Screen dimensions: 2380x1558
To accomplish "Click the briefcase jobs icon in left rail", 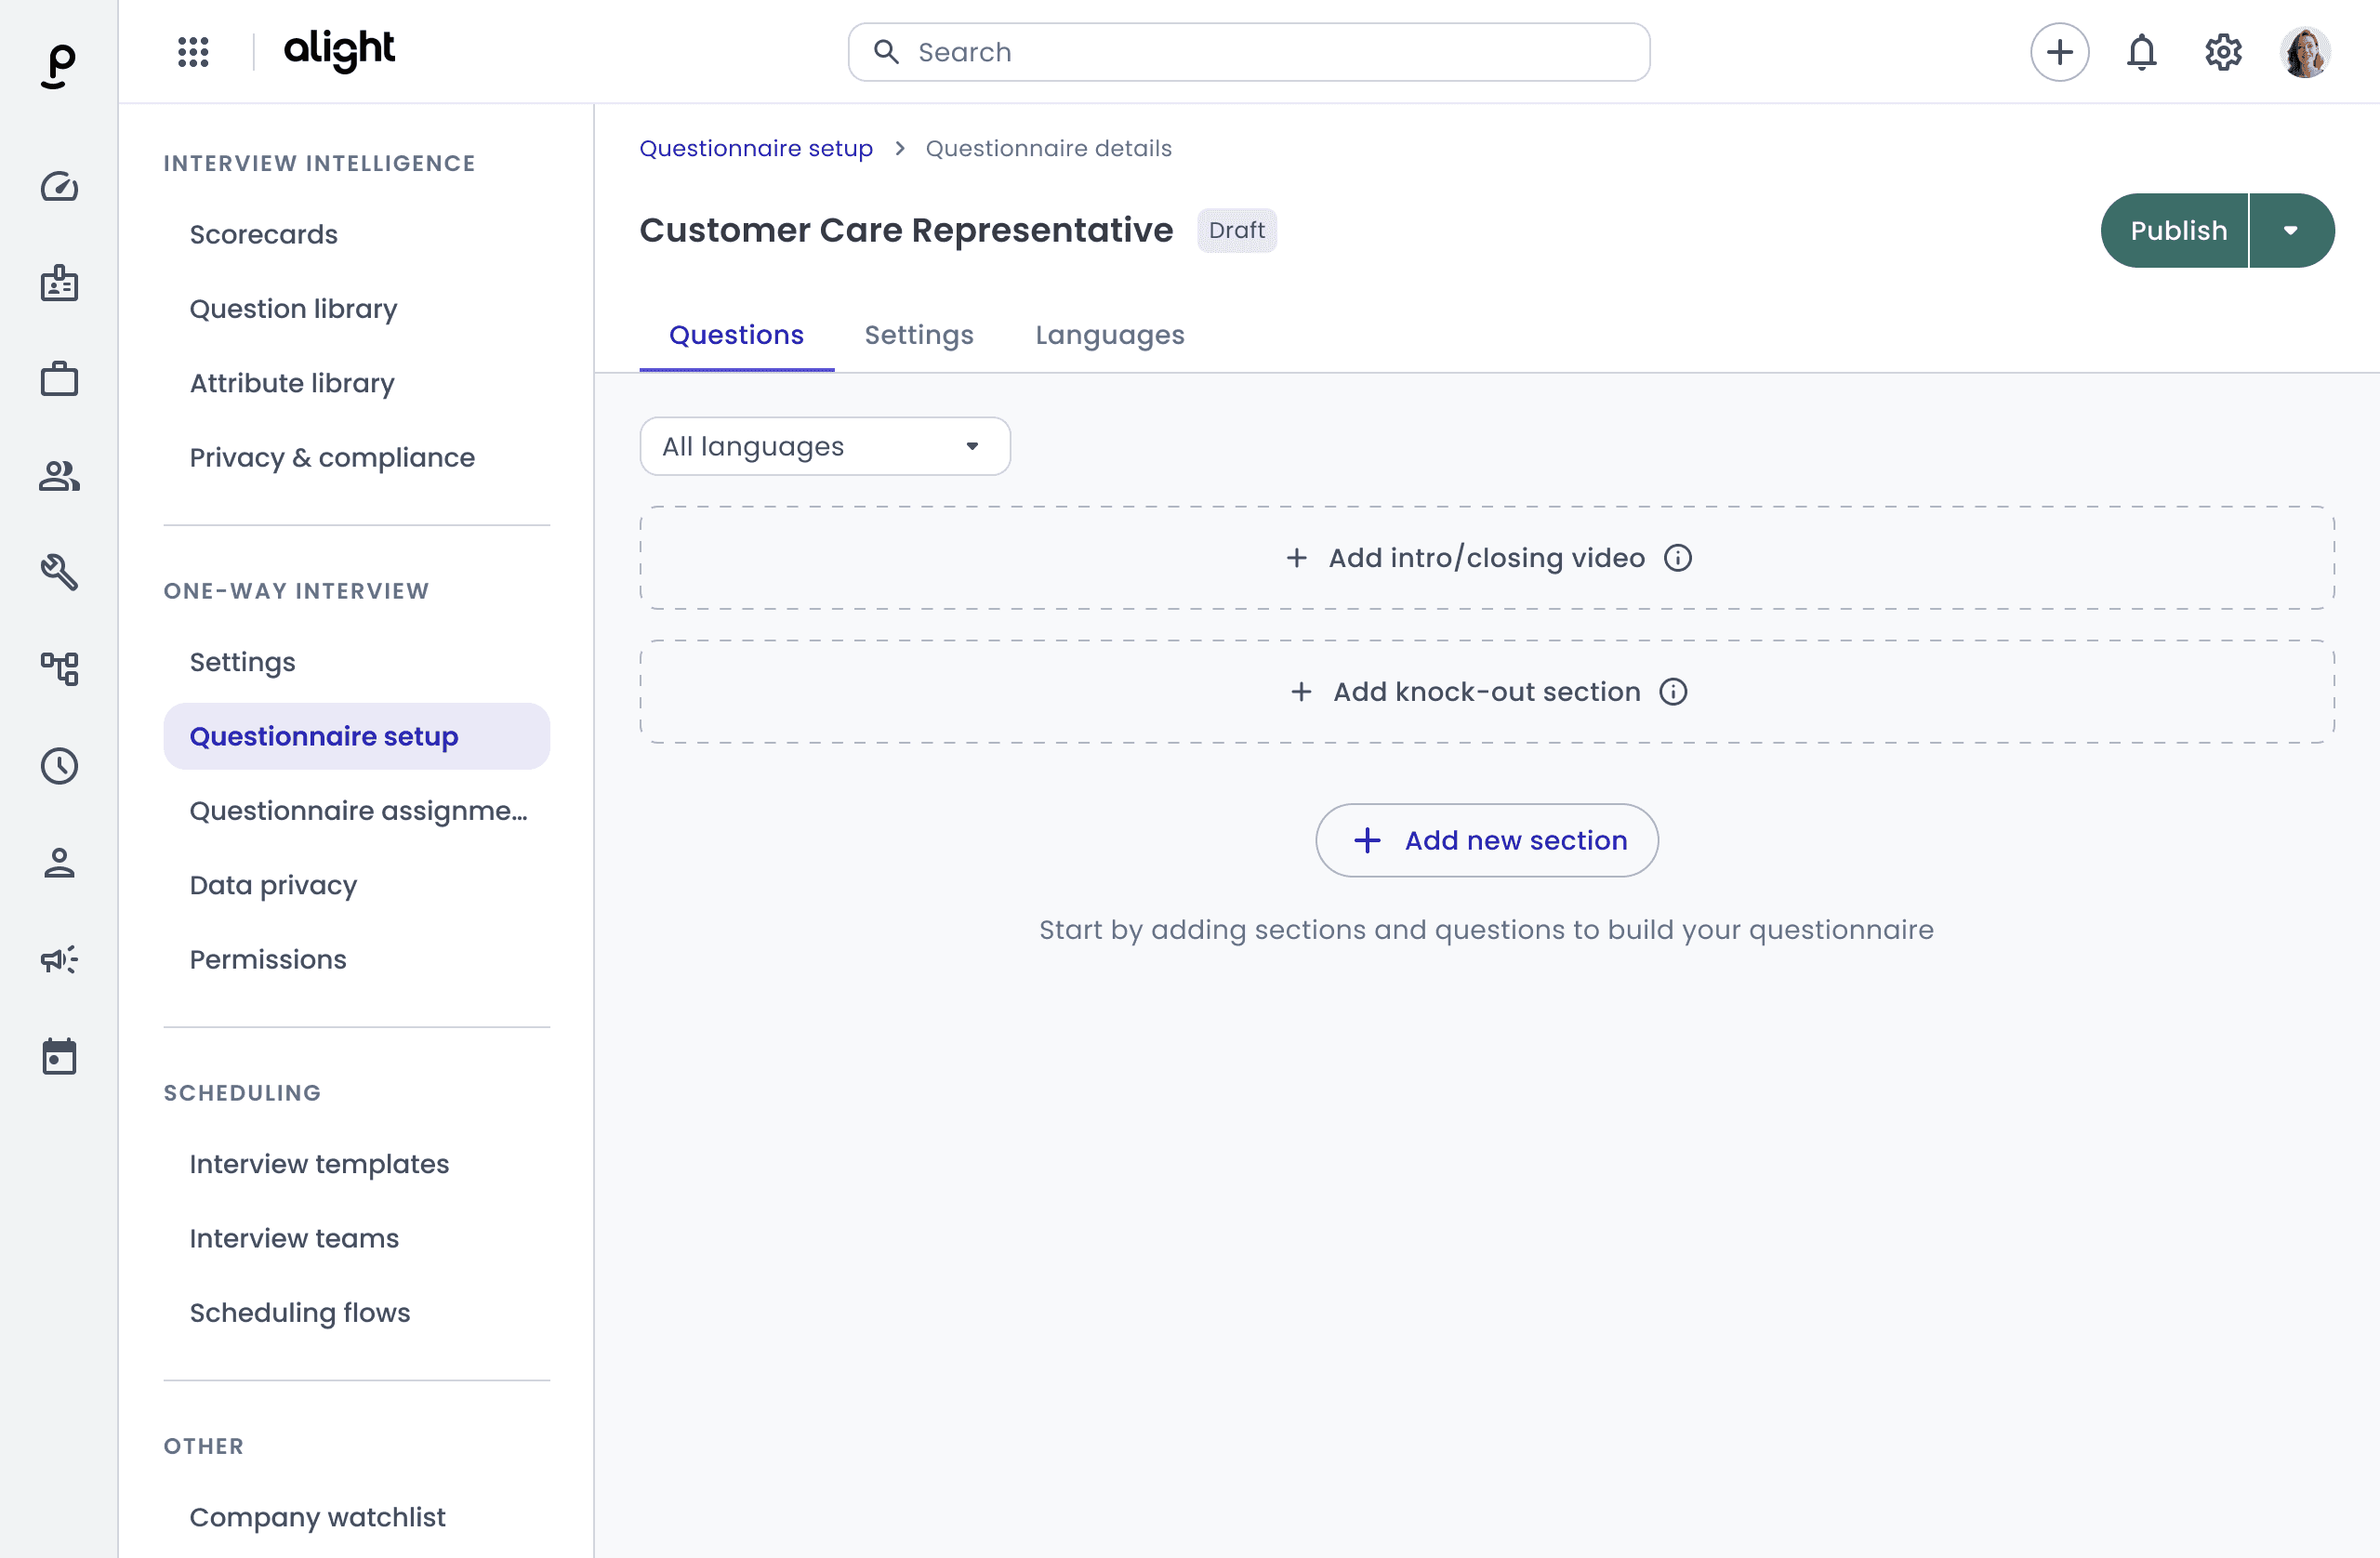I will (x=59, y=380).
